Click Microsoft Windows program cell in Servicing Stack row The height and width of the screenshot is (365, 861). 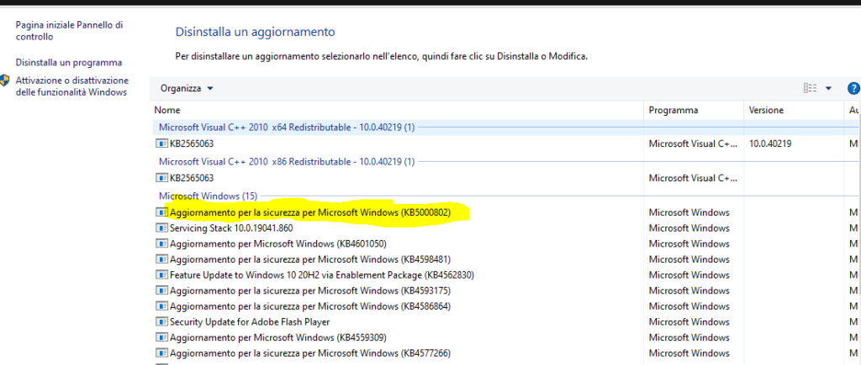(689, 228)
